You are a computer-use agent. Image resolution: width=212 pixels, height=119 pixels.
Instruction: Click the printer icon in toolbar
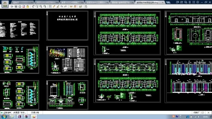[x=20, y=7]
